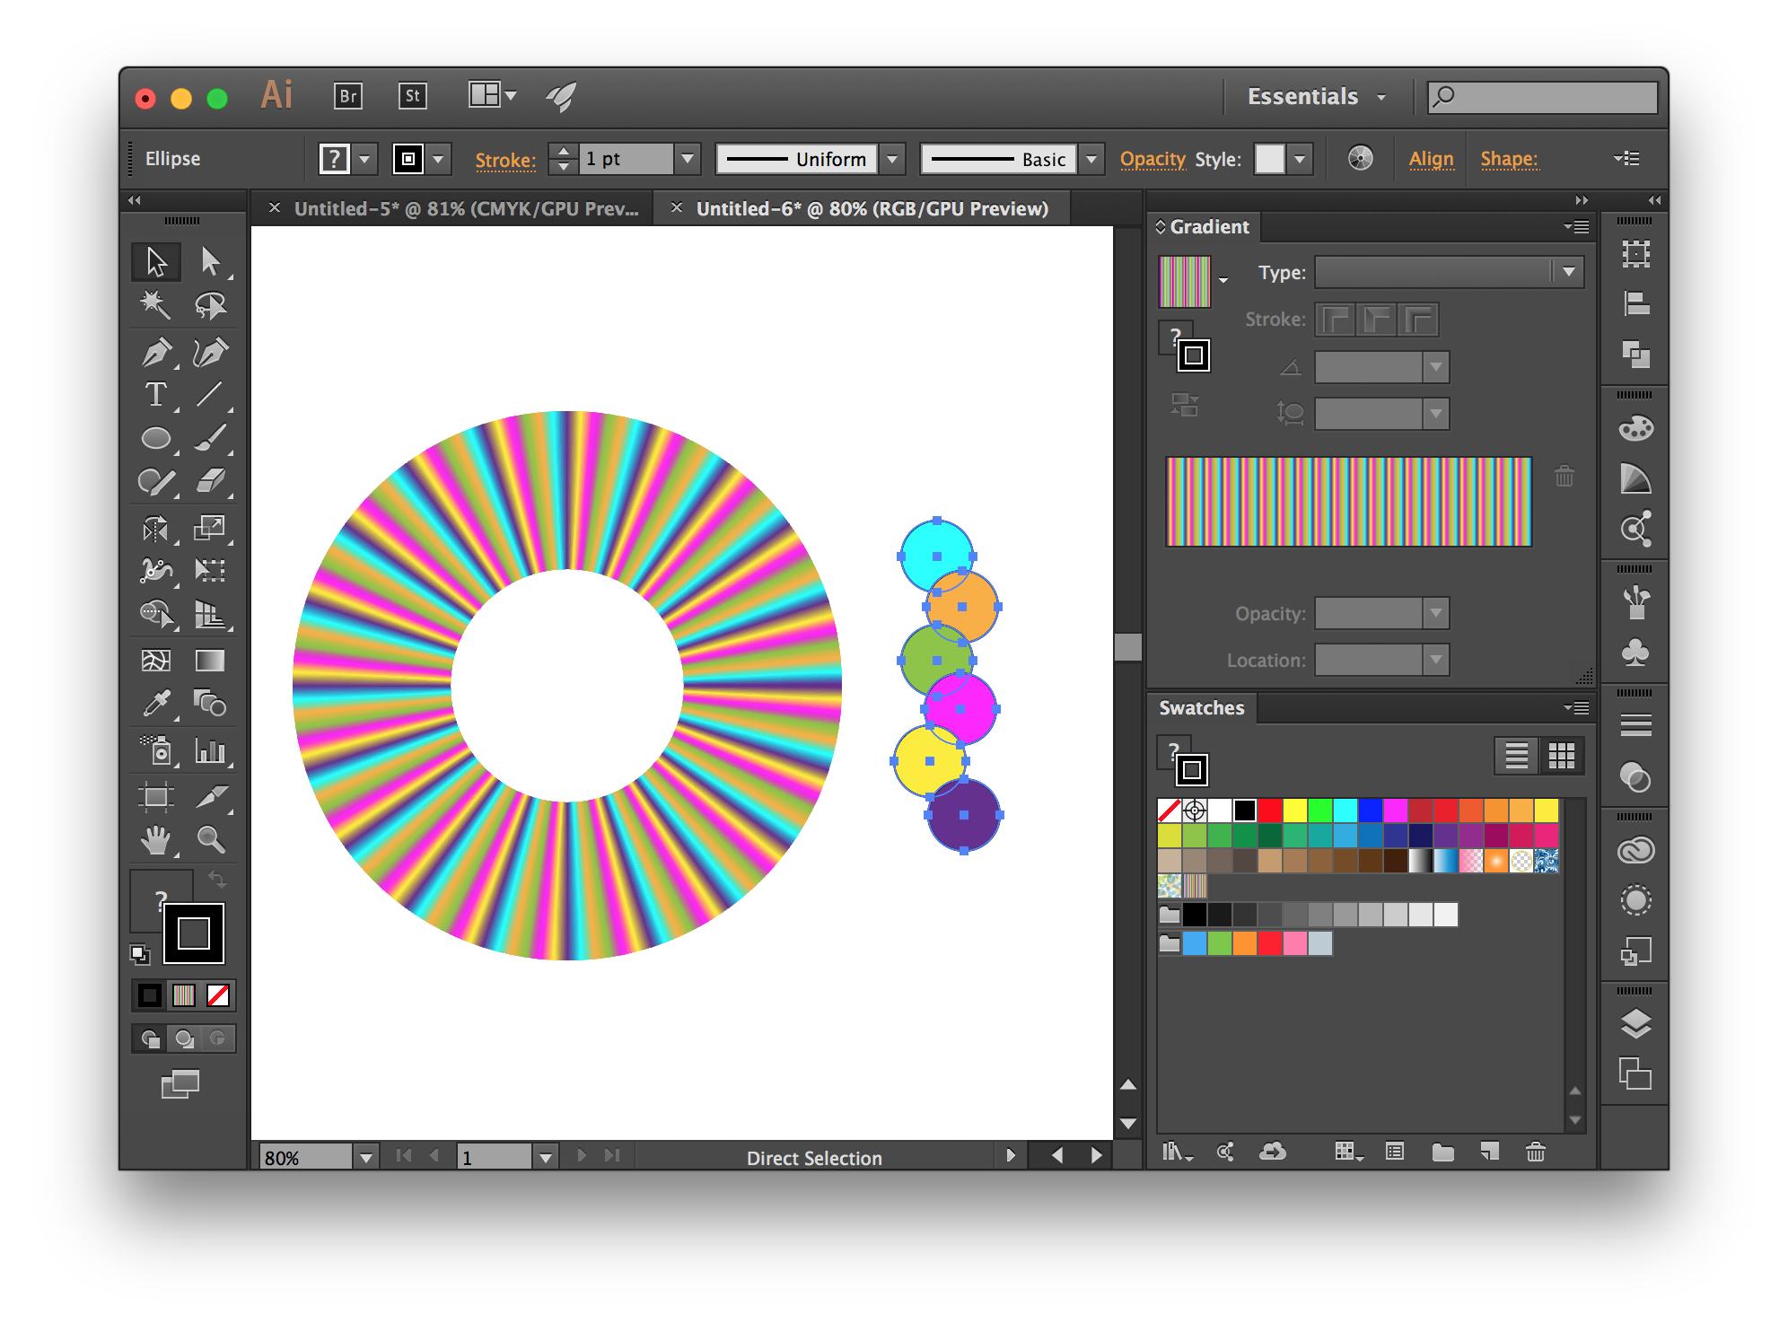Click the search field in title bar
This screenshot has width=1788, height=1332.
tap(1543, 97)
